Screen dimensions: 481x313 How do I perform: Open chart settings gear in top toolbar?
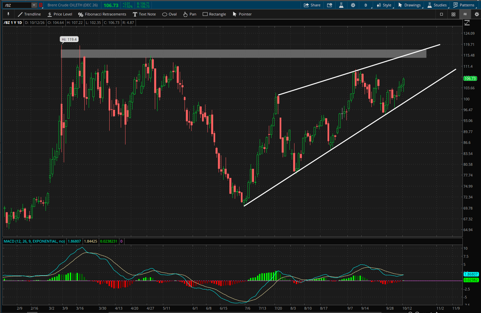pos(353,5)
